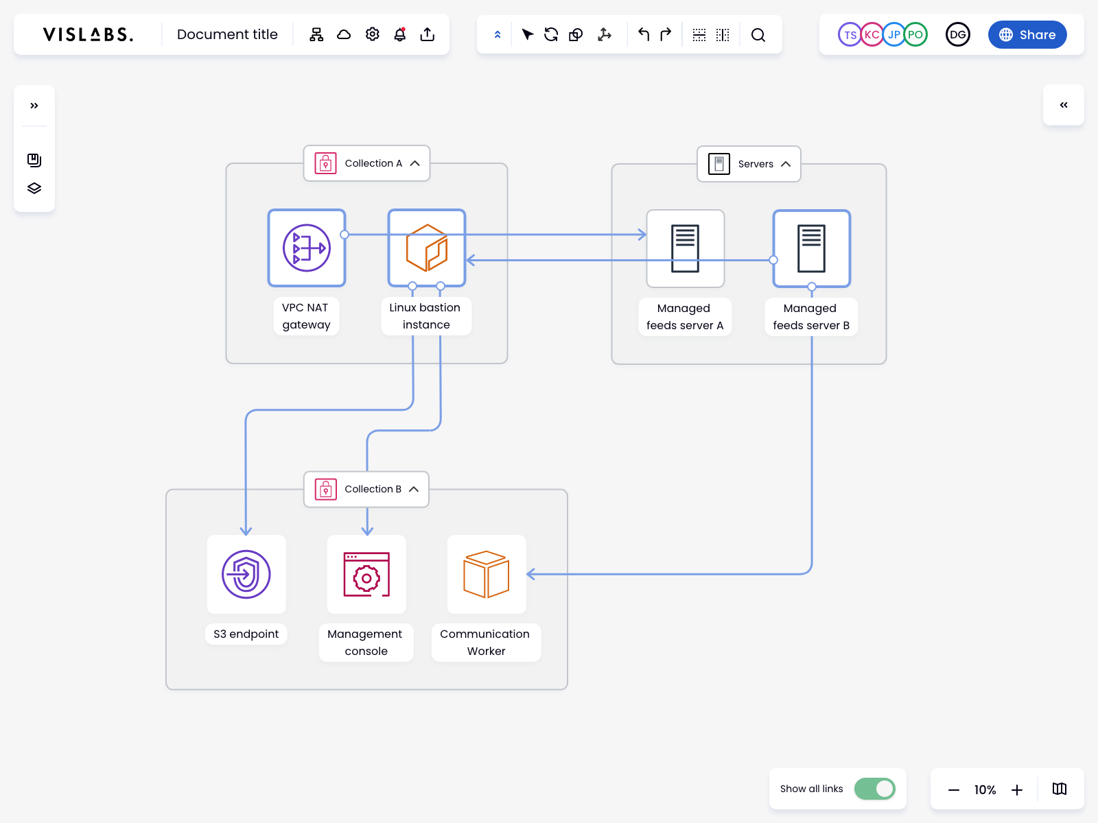
Task: Open document settings with the gear icon
Action: [372, 34]
